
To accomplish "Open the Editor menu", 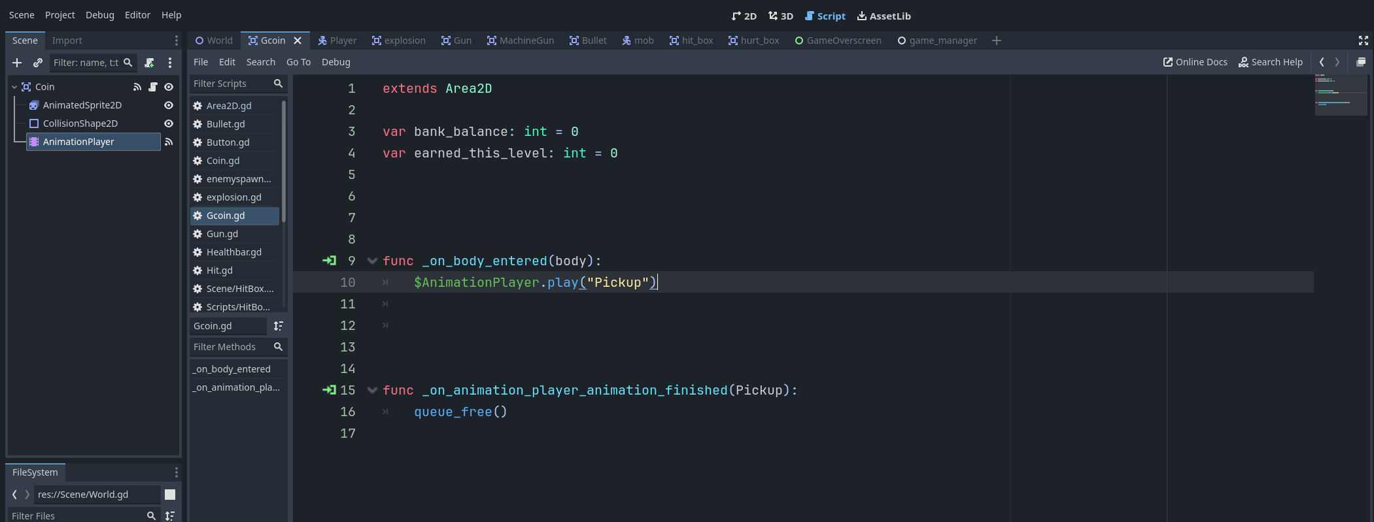I will pos(137,15).
